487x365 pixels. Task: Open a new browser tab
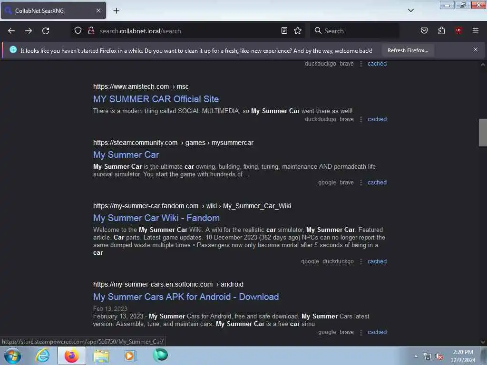click(x=116, y=11)
